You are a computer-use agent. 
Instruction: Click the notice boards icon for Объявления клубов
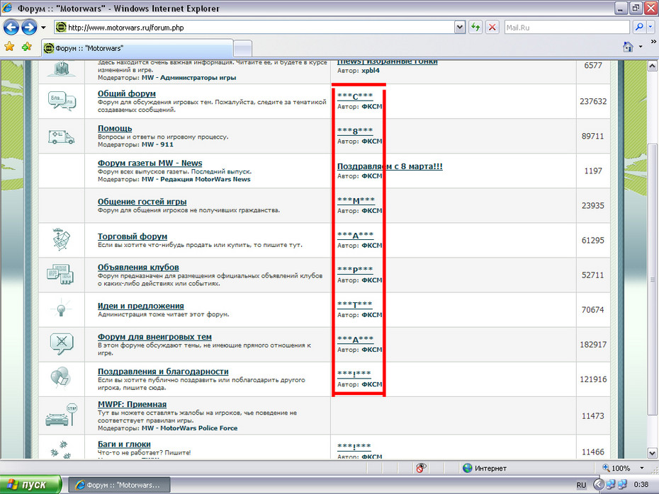(60, 275)
